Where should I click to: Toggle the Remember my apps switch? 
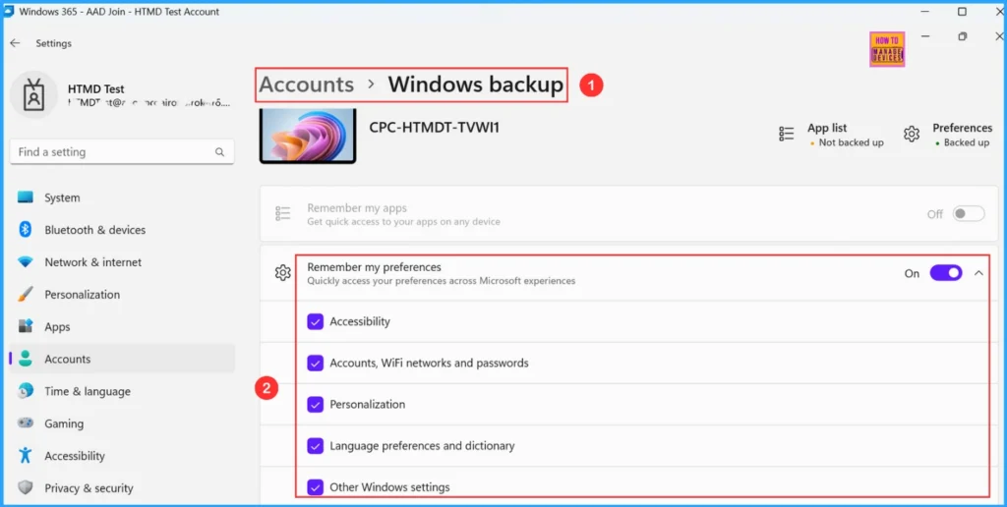pyautogui.click(x=969, y=214)
